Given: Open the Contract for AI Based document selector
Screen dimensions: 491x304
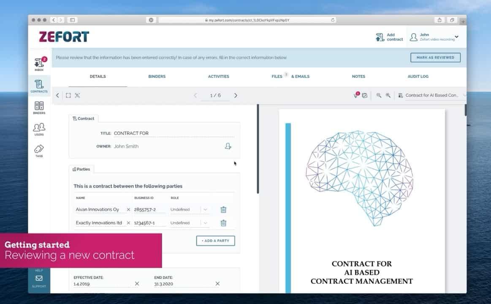Looking at the screenshot, I should (430, 95).
